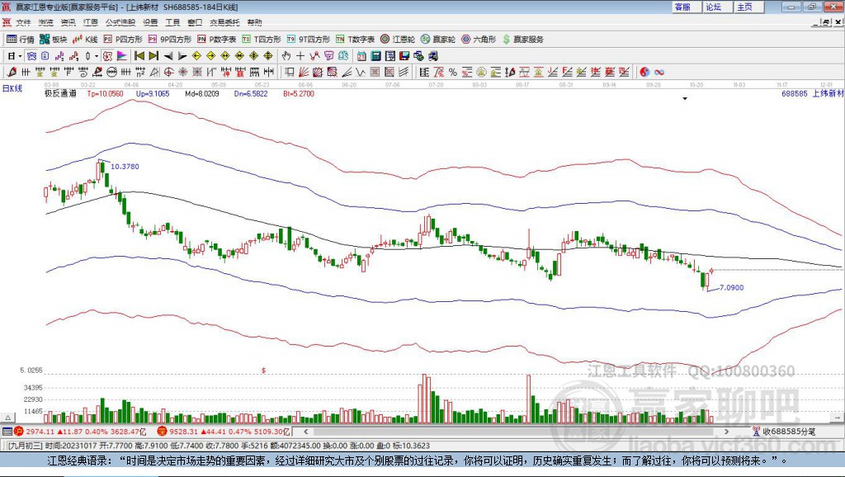Image resolution: width=845 pixels, height=477 pixels.
Task: Open the 工具 menu
Action: click(x=172, y=22)
